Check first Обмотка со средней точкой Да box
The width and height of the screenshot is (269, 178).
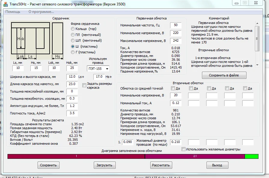point(173,88)
